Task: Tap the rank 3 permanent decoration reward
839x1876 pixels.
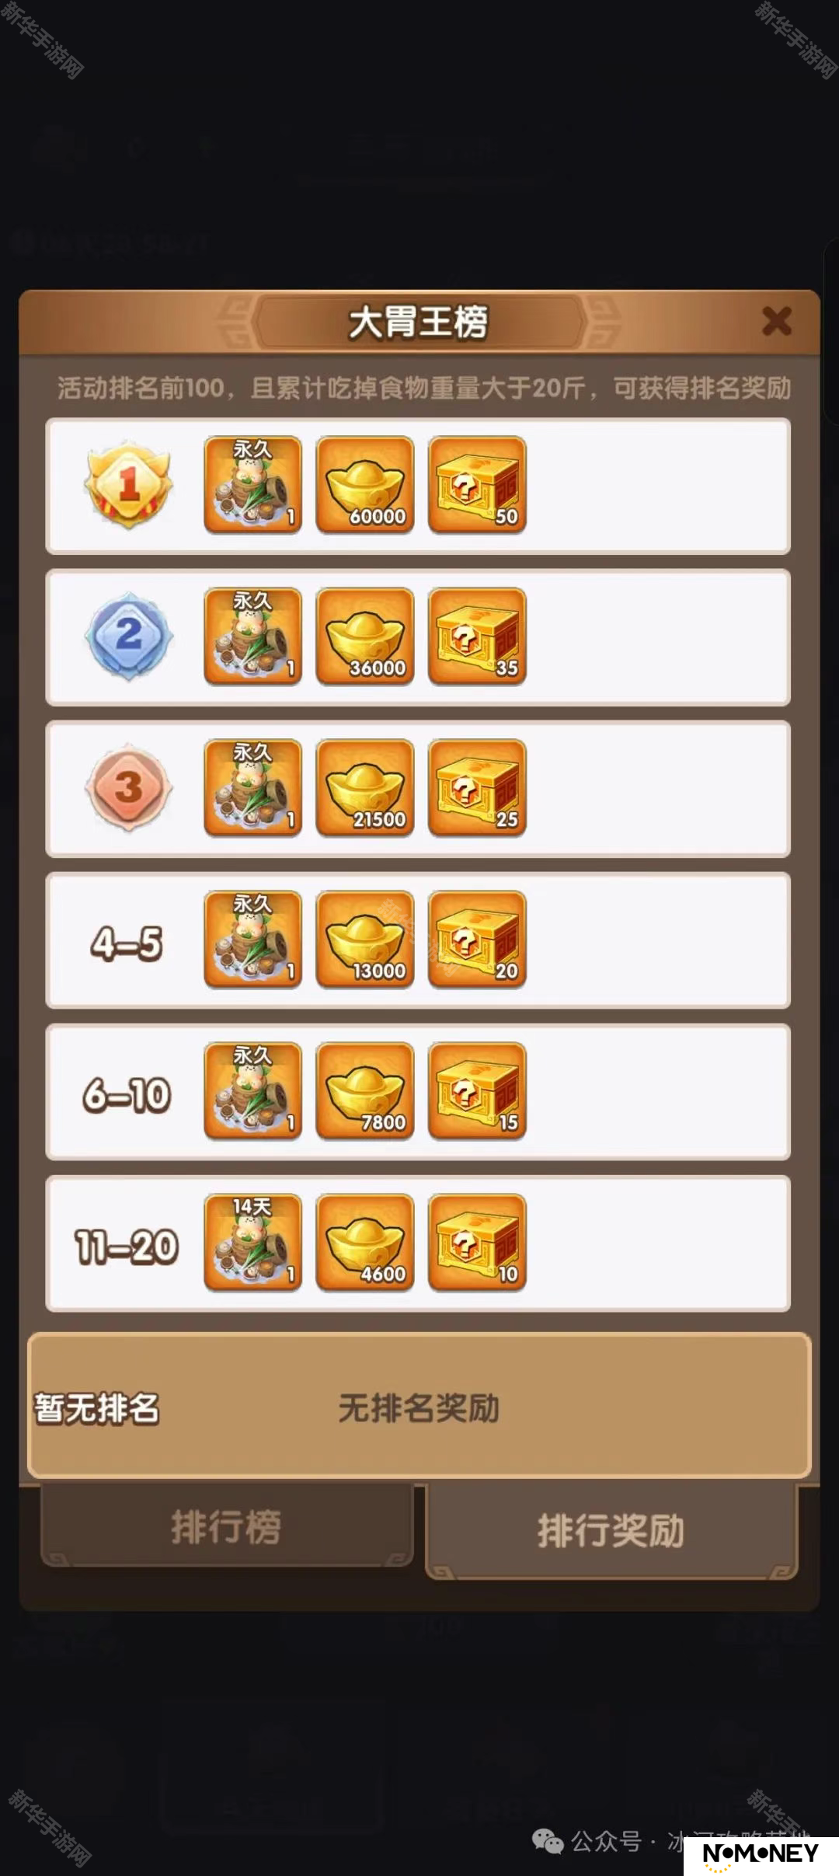Action: 252,788
